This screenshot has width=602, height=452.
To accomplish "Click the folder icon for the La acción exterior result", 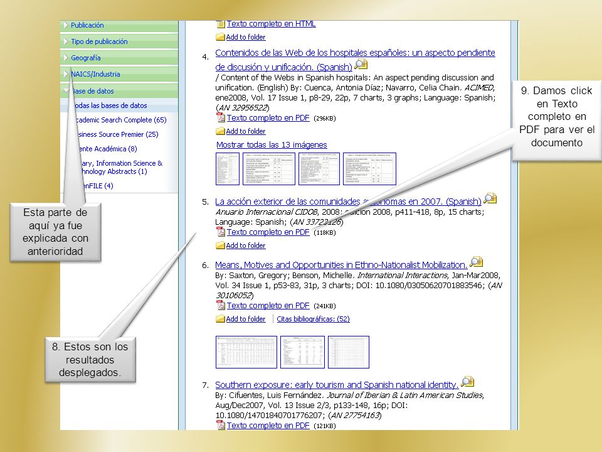I will [220, 245].
